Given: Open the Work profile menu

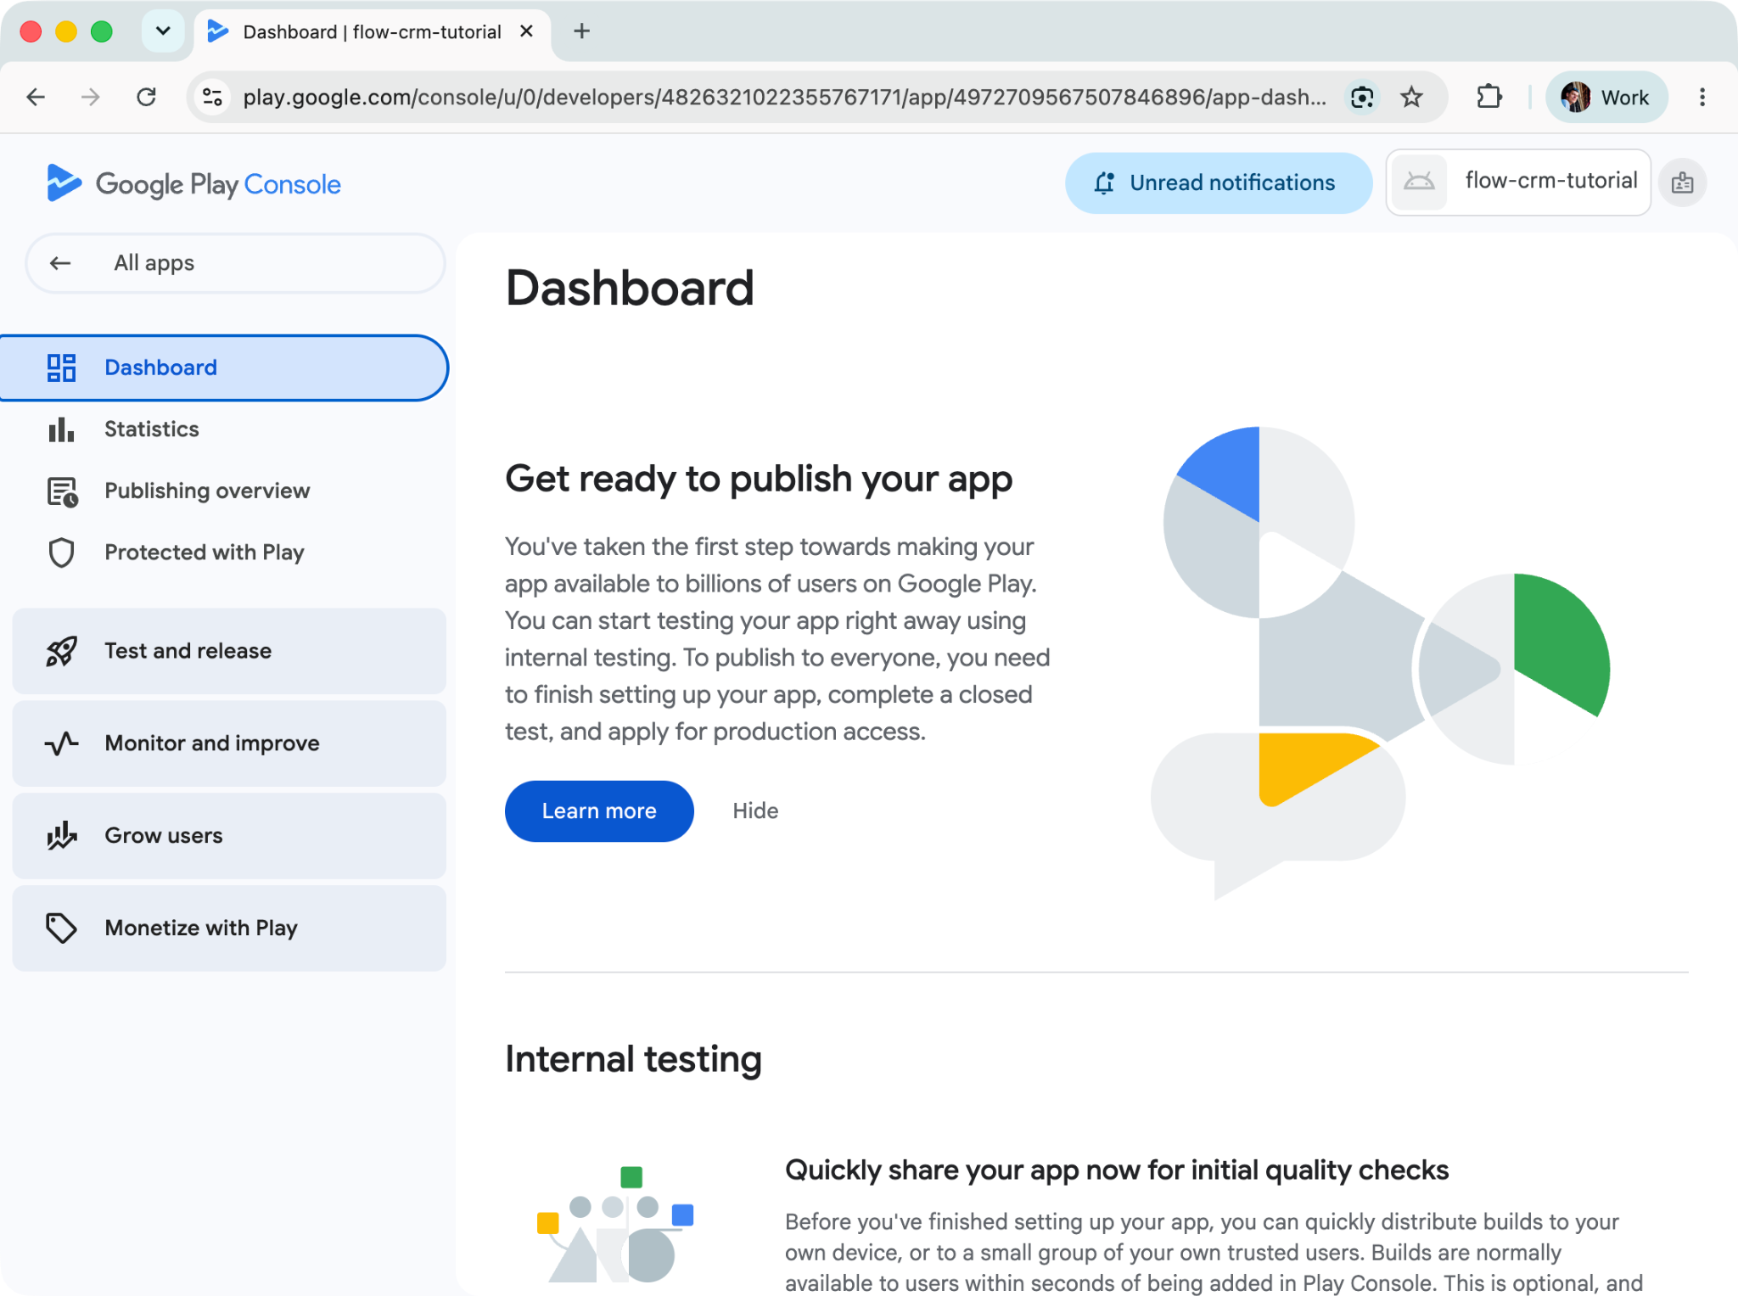Looking at the screenshot, I should [x=1606, y=98].
